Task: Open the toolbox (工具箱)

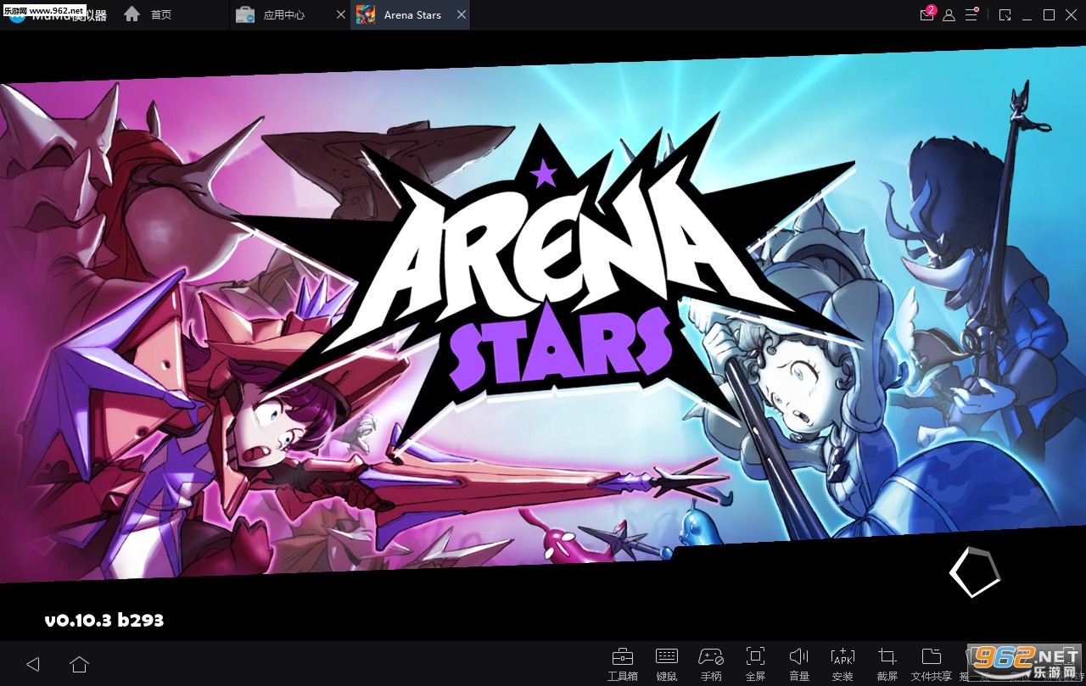Action: 622,662
